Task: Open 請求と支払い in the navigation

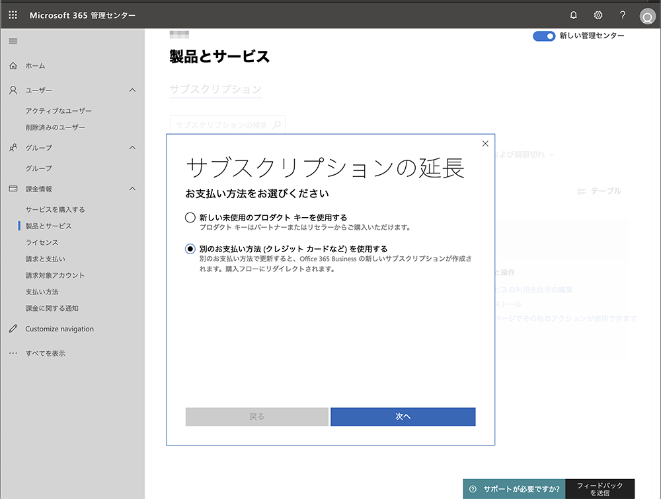Action: pos(45,259)
